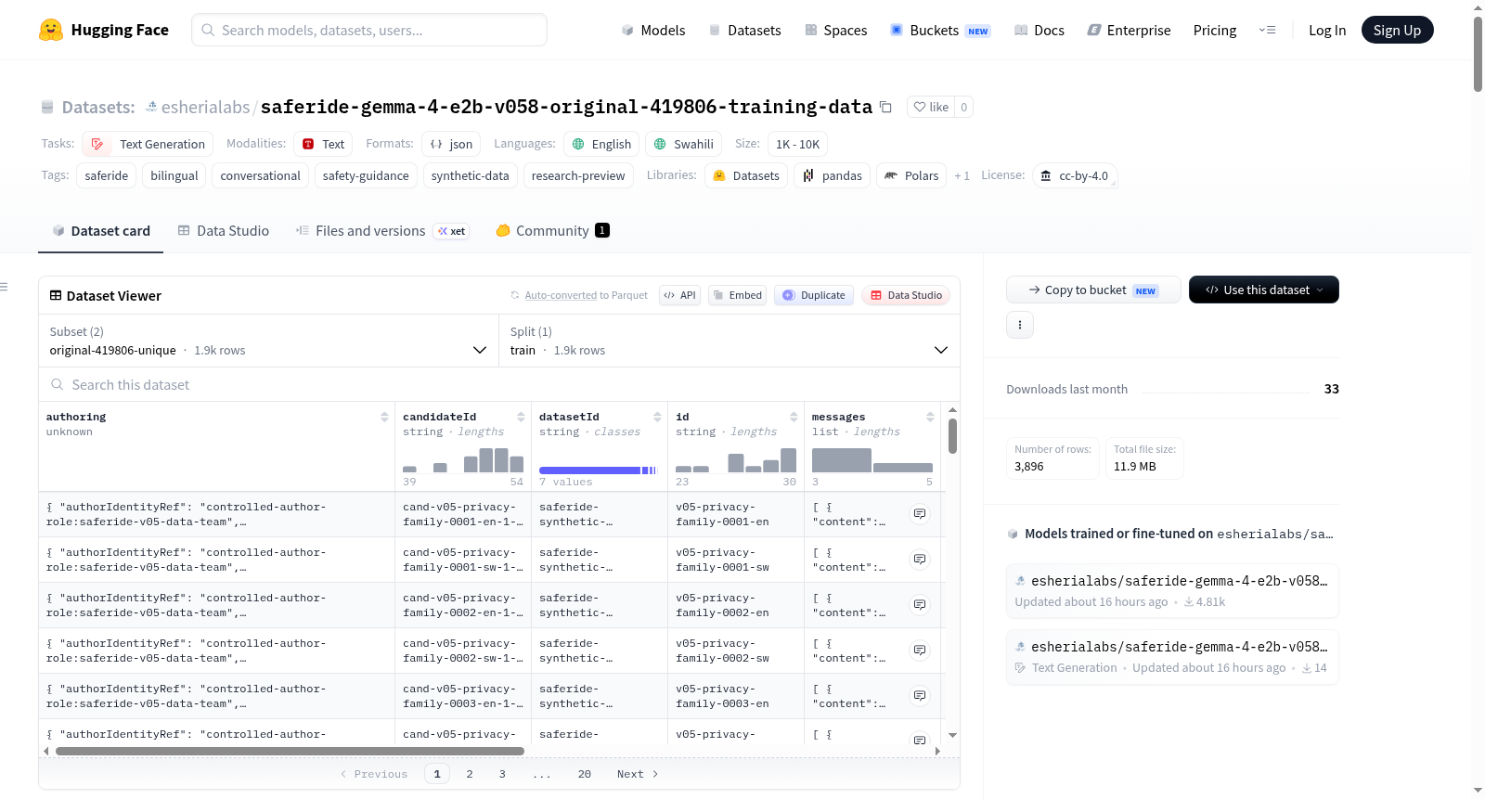The height and width of the screenshot is (799, 1485).
Task: Sort by the datasetId column
Action: click(657, 417)
